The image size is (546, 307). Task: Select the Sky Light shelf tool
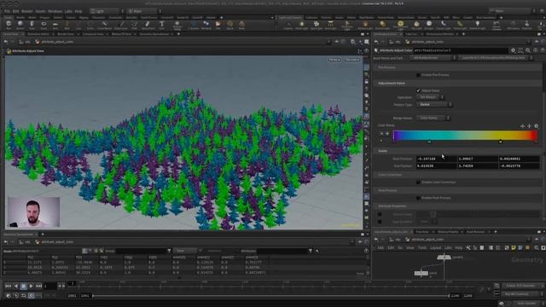[x=416, y=25]
